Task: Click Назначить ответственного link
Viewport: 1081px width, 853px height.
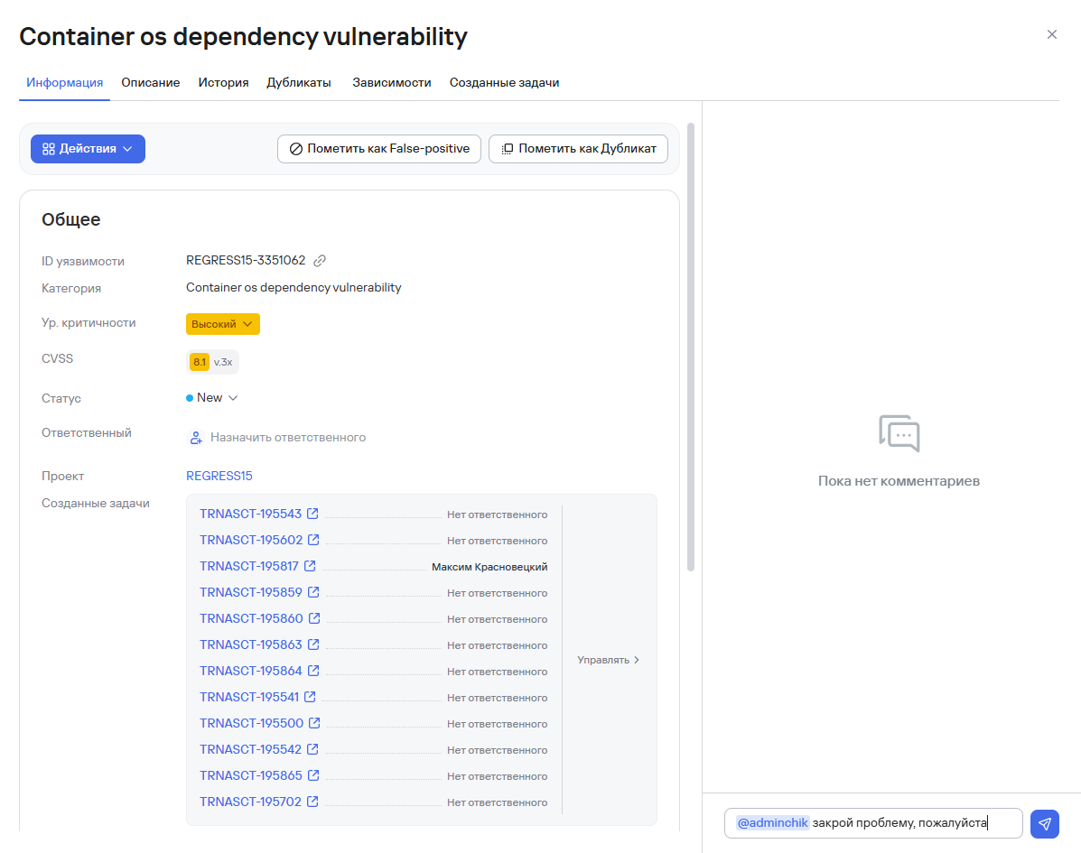Action: point(288,438)
